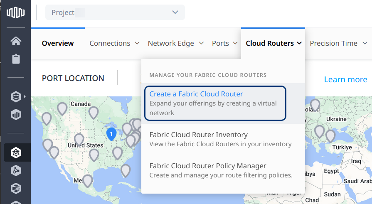This screenshot has height=204, width=372.
Task: Open the stacked layers hexagon sidebar icon
Action: (x=16, y=97)
